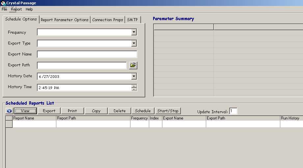Click the Scheduled Reports List heading text
The width and height of the screenshot is (303, 168).
(x=30, y=103)
